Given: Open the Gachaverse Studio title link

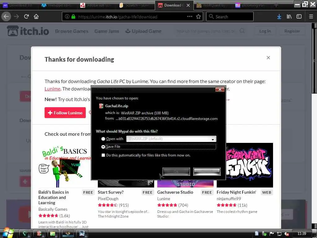Looking at the screenshot, I should coord(175,192).
